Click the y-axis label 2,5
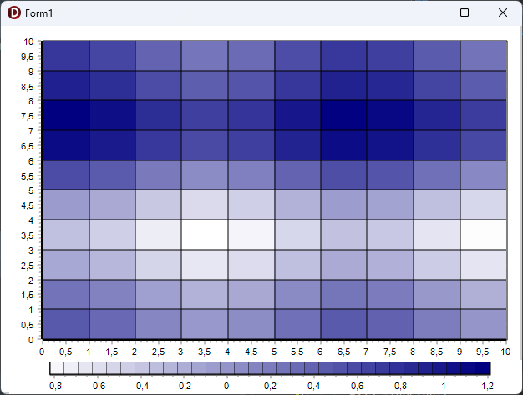Image resolution: width=523 pixels, height=395 pixels. 28,266
